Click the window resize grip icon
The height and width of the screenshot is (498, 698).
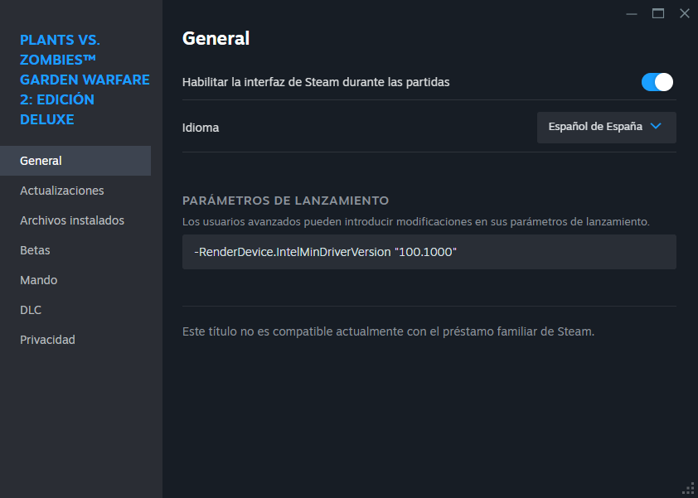pyautogui.click(x=688, y=488)
